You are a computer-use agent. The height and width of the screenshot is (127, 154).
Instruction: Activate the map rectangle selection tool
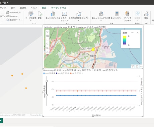click(x=48, y=40)
